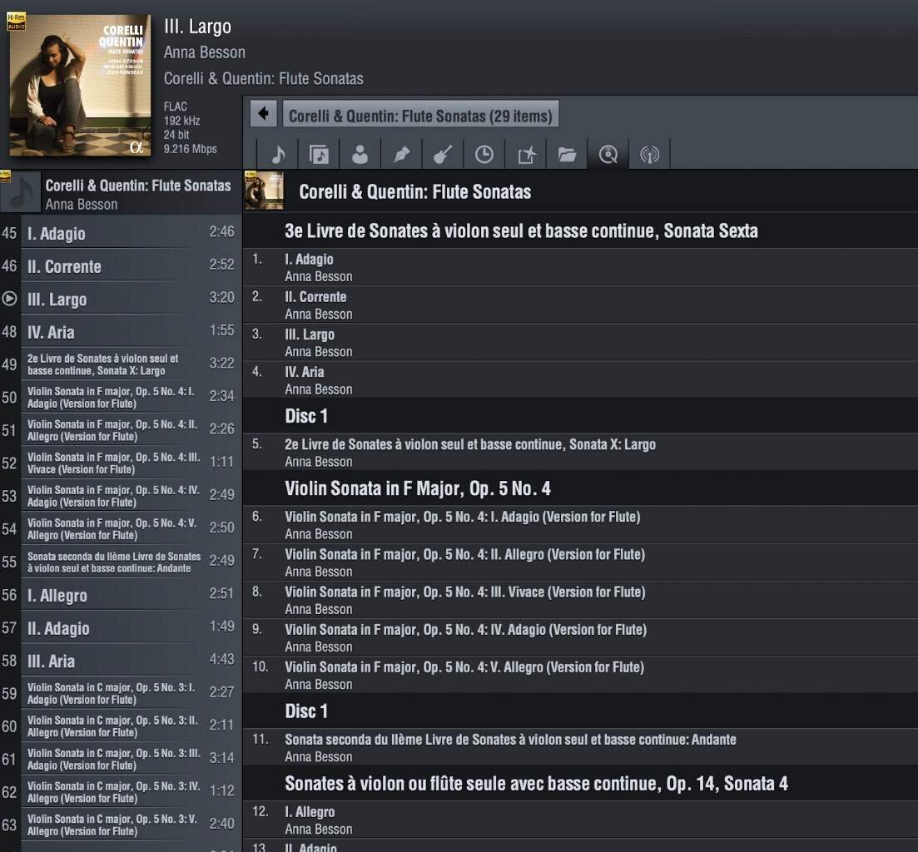This screenshot has height=852, width=918.
Task: Open Radio using the antenna broadcast icon
Action: click(x=650, y=155)
